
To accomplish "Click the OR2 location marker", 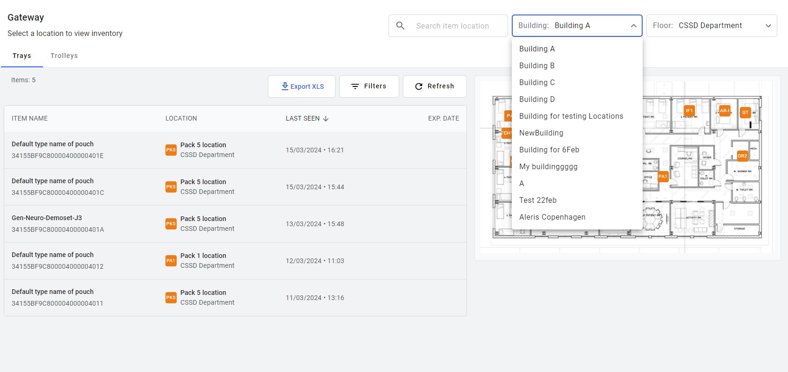I will (742, 156).
